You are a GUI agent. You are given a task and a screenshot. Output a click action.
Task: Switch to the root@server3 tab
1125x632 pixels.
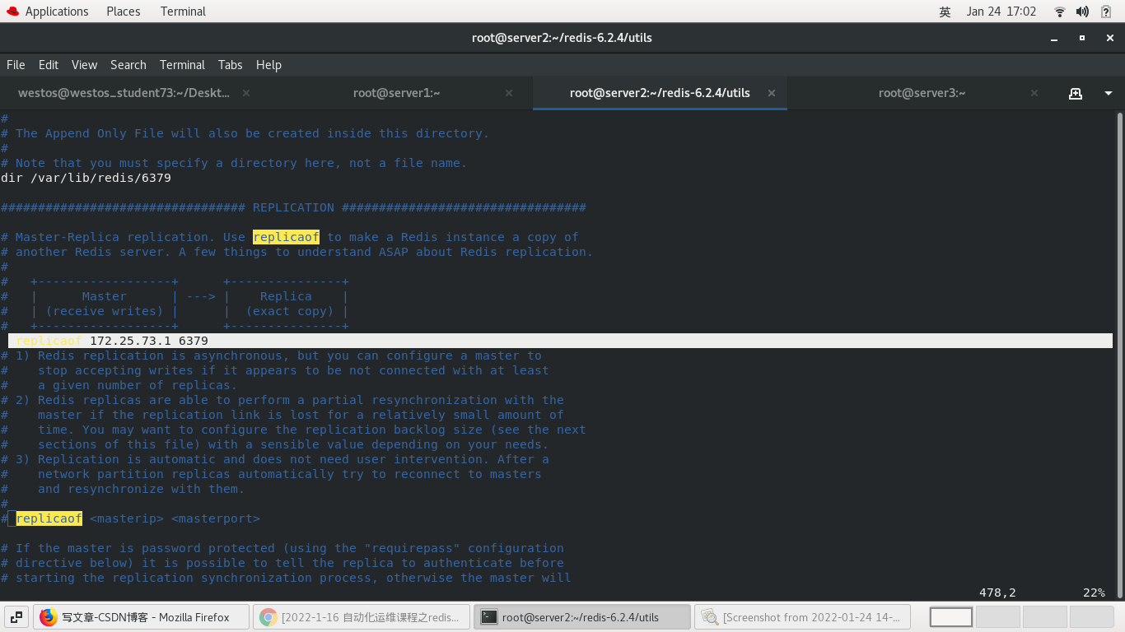[922, 93]
